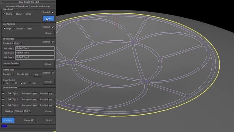234x132 pixels.
Task: Toggle the Make Road Enabled checkbox
Action: coord(53,12)
